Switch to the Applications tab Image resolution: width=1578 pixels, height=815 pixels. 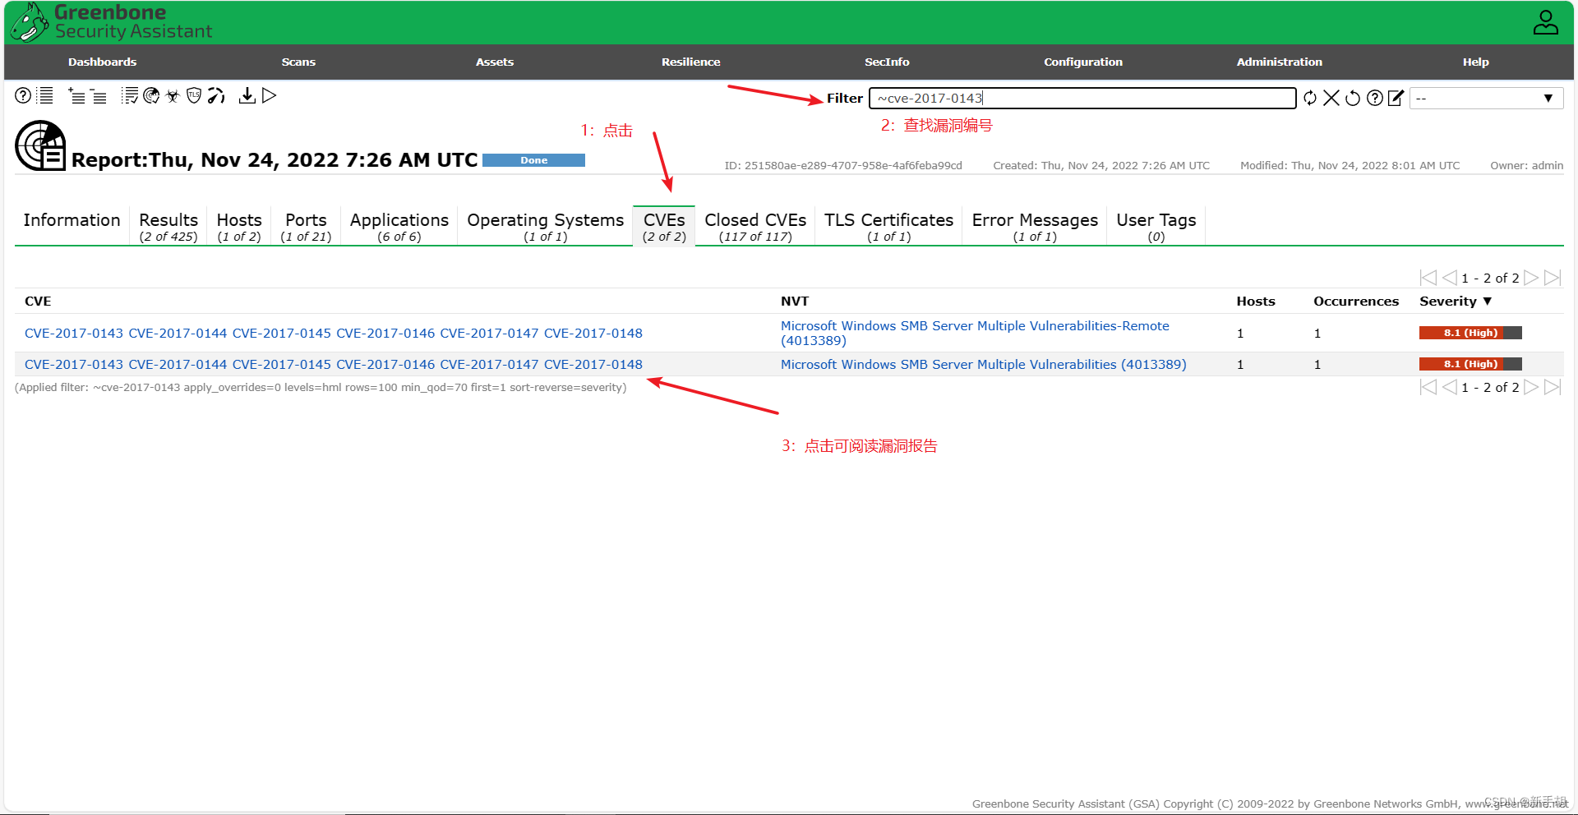[x=399, y=226]
